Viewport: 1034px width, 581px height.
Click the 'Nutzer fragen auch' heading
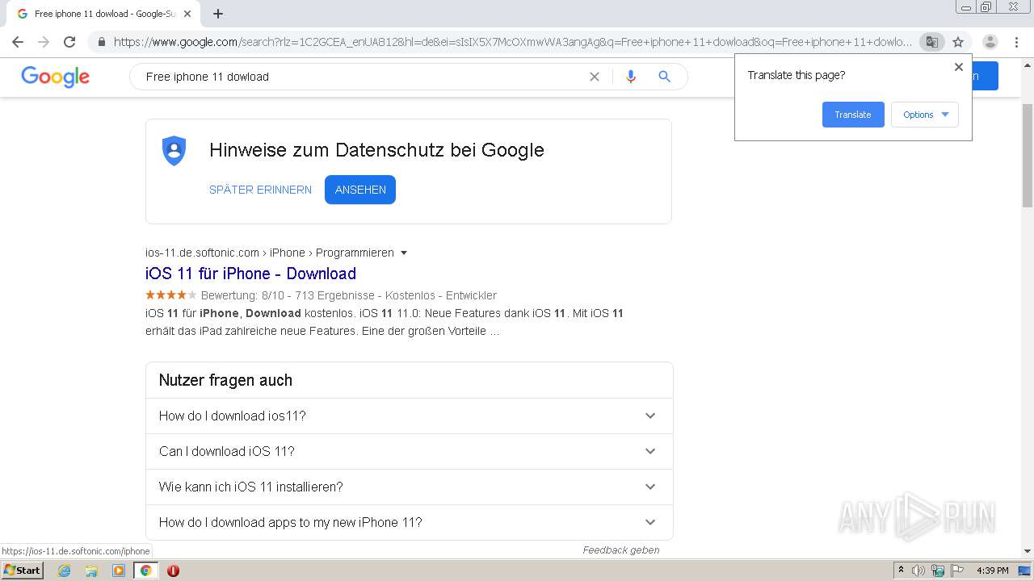225,380
